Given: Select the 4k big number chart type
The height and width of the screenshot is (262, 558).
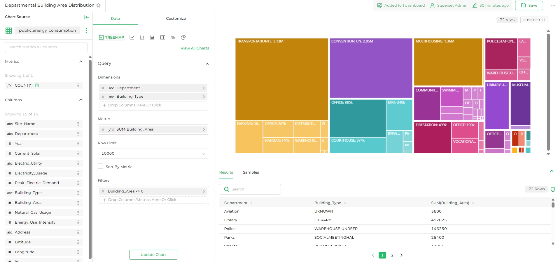Looking at the screenshot, I should 173,38.
